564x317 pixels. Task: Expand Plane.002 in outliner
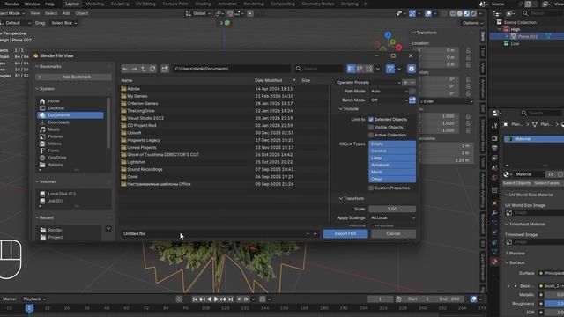point(507,36)
